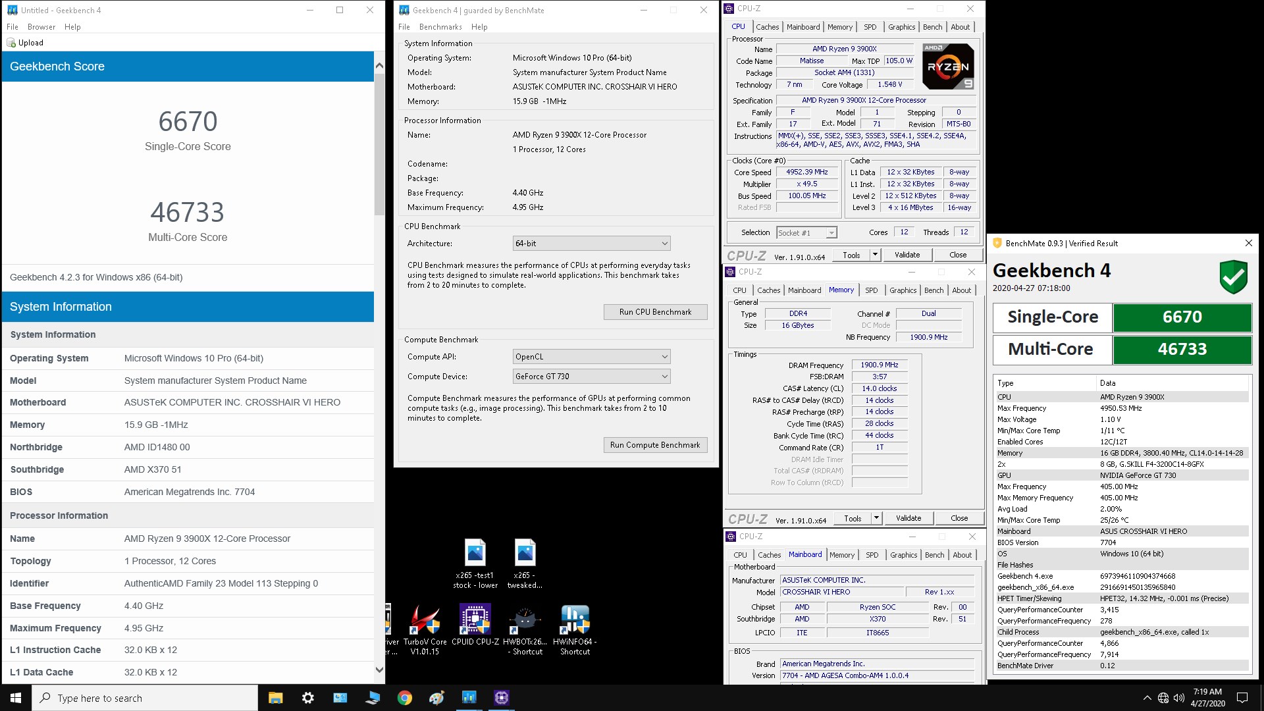Click the green Multi-Core 46733 score

tap(1182, 350)
